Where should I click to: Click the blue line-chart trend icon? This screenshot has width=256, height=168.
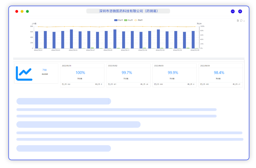pos(24,73)
